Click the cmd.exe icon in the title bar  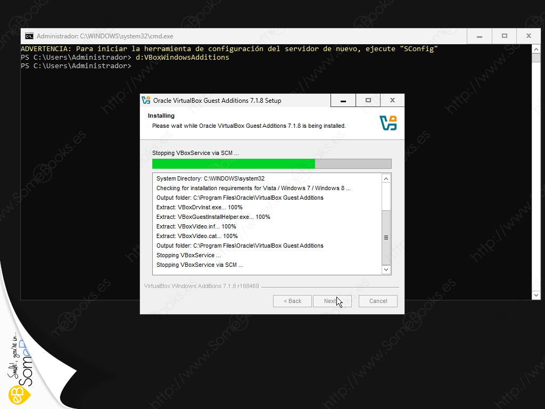29,36
